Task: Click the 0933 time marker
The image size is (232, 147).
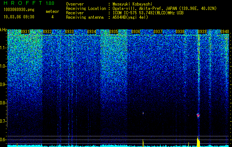Action: pyautogui.click(x=69, y=32)
